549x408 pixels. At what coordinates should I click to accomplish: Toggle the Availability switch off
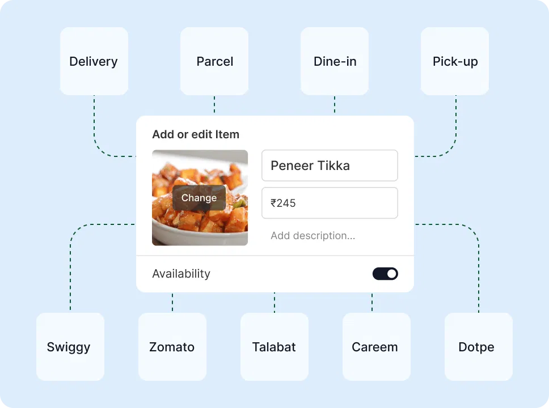385,274
